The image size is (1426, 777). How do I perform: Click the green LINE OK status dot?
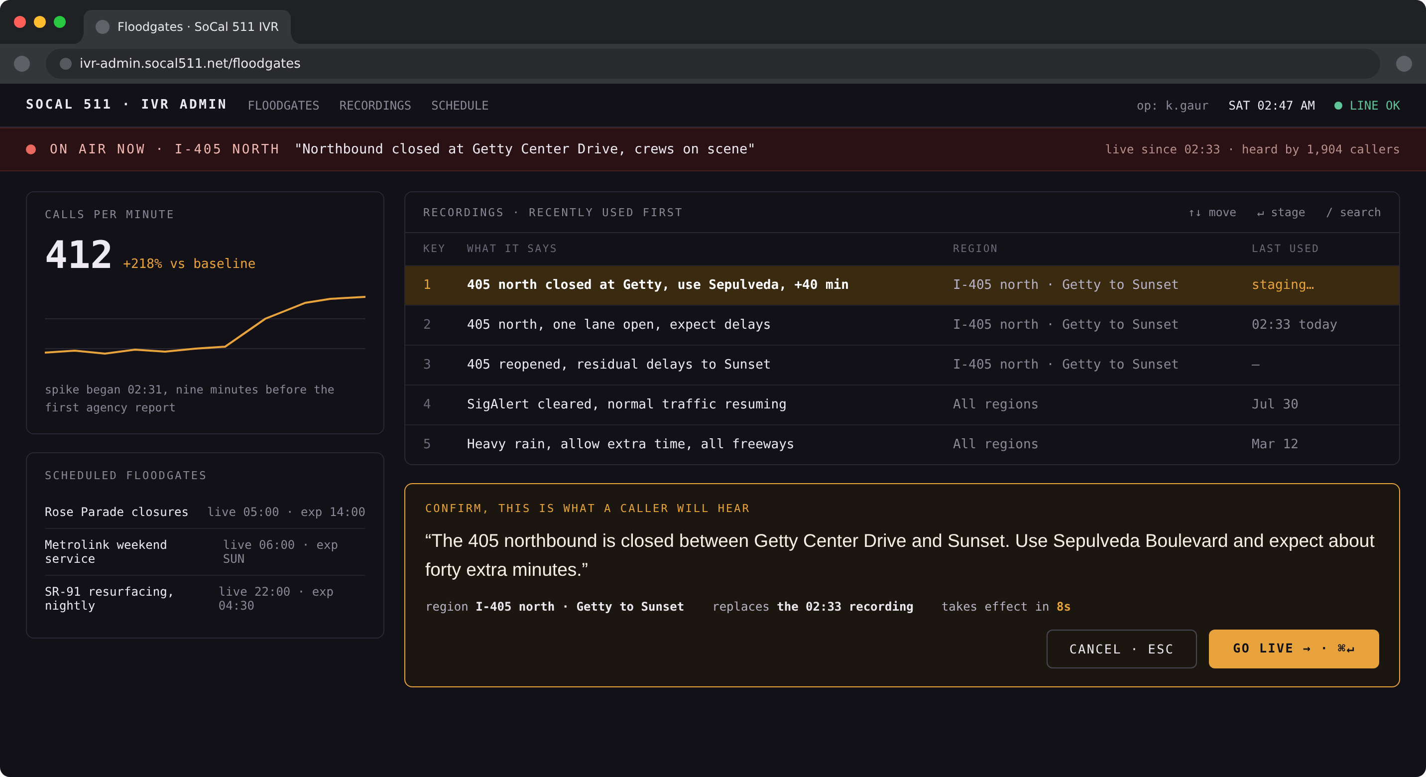coord(1338,105)
